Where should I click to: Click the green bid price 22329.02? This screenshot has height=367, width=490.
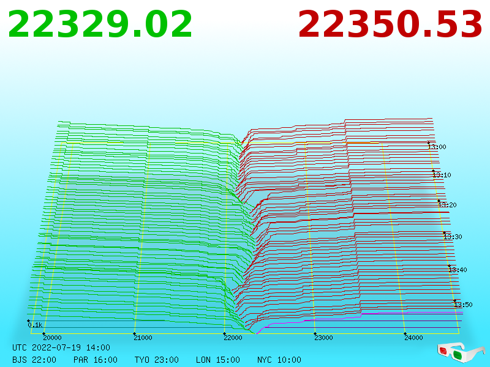click(x=100, y=24)
